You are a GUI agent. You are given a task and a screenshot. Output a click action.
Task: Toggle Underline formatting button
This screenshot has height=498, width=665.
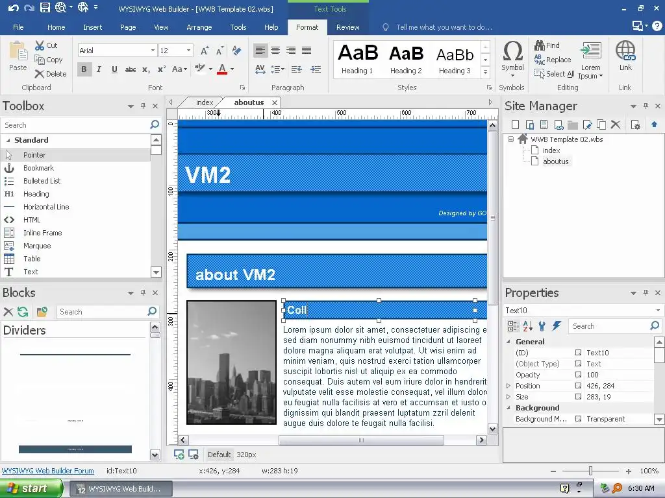point(114,69)
